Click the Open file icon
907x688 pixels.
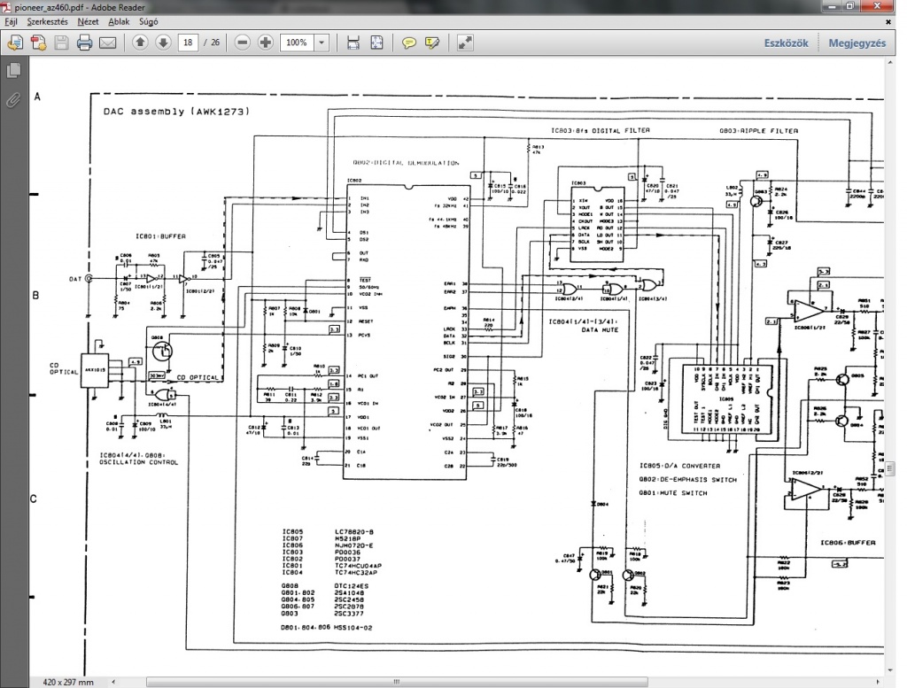tap(15, 43)
